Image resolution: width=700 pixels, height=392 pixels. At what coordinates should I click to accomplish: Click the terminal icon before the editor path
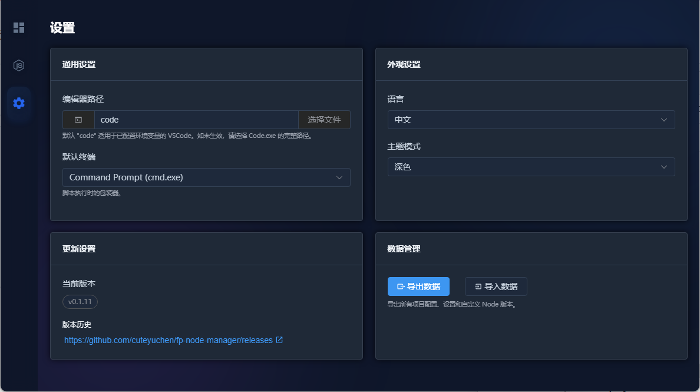click(78, 120)
